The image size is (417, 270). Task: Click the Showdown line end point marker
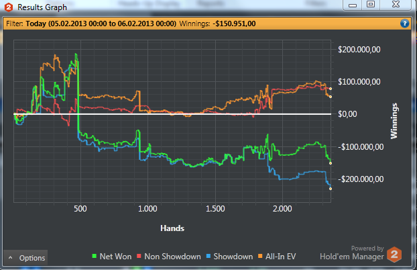point(331,189)
